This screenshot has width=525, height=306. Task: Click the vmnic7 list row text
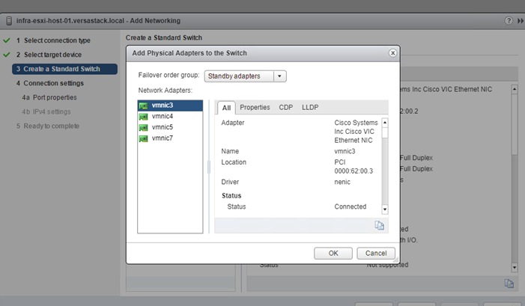point(163,138)
